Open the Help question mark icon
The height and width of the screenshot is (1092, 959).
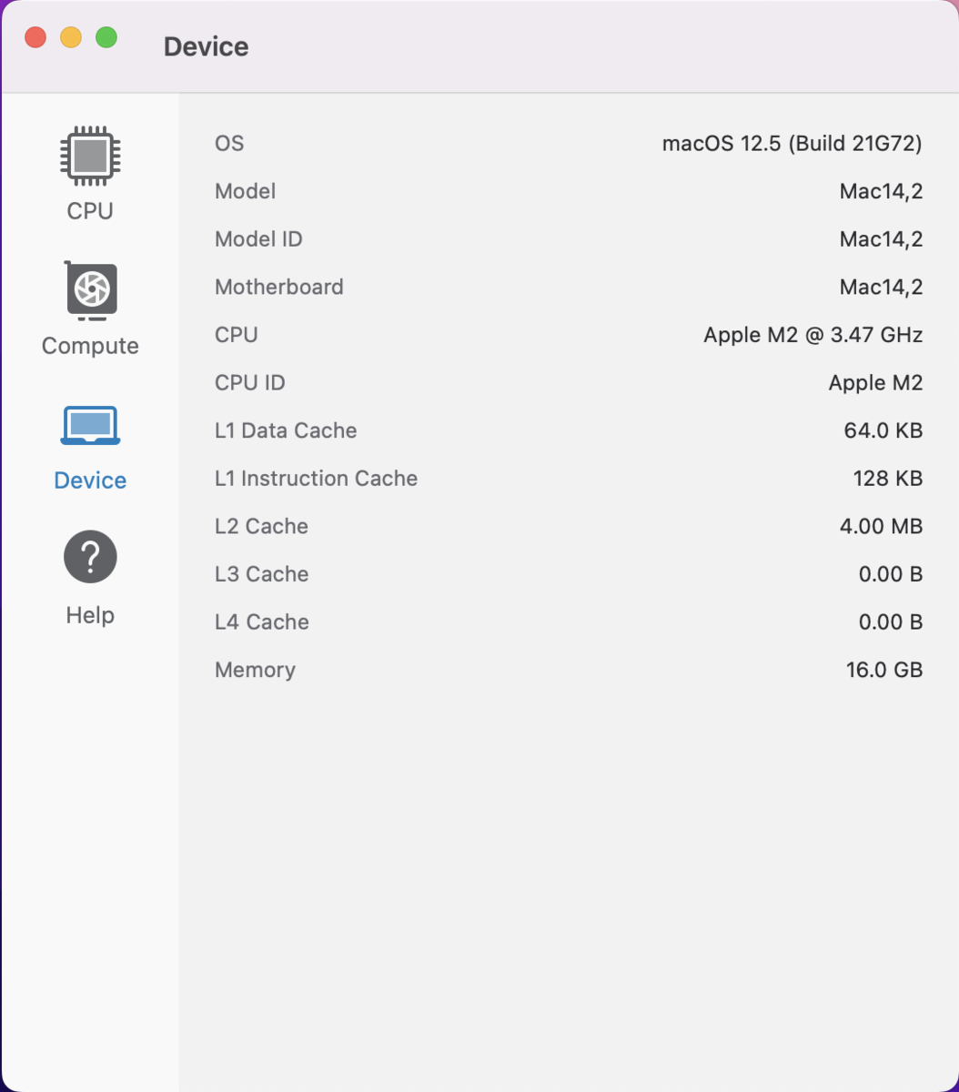tap(90, 556)
